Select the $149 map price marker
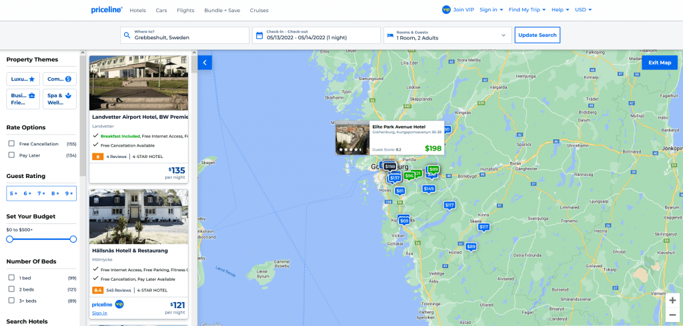 pyautogui.click(x=428, y=189)
